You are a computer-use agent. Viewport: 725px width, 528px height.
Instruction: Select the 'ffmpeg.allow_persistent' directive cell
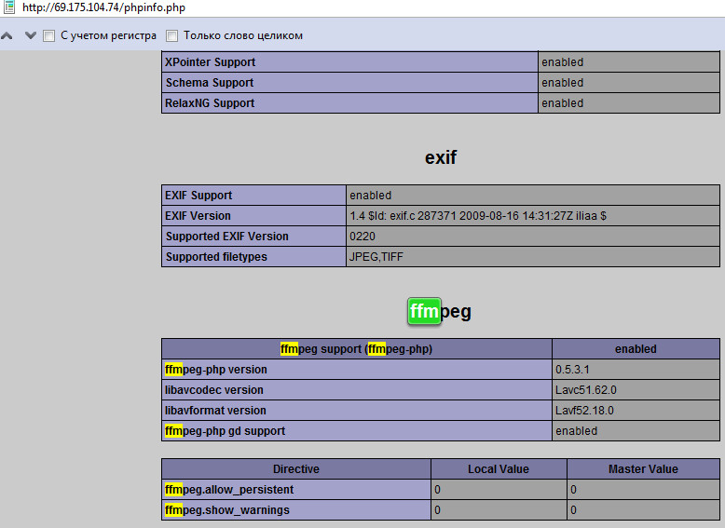tap(229, 490)
